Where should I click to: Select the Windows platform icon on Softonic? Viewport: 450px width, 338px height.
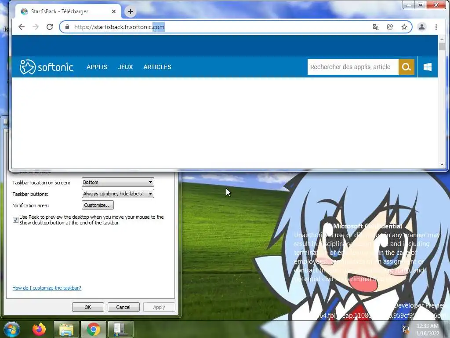coord(427,67)
